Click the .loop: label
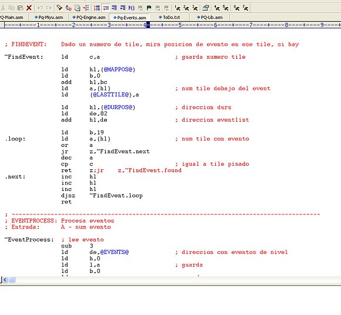 [x=15, y=139]
